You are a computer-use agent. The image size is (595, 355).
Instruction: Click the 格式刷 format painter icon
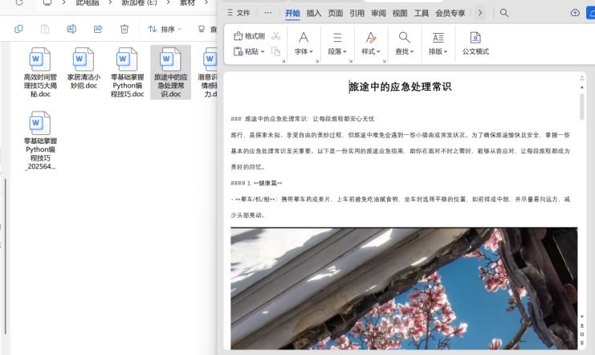tap(249, 36)
